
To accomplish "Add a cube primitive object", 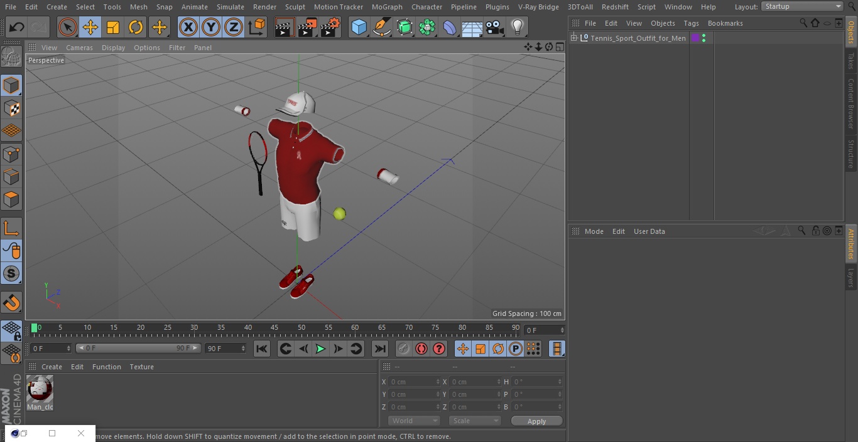I will pyautogui.click(x=359, y=27).
